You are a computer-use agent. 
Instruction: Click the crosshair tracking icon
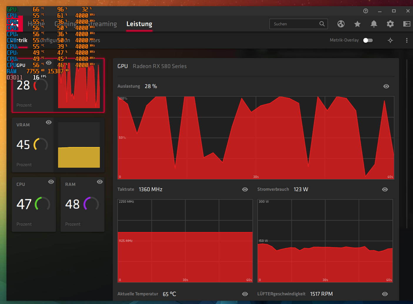(x=390, y=40)
